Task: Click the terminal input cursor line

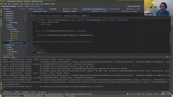Action: coord(86,89)
